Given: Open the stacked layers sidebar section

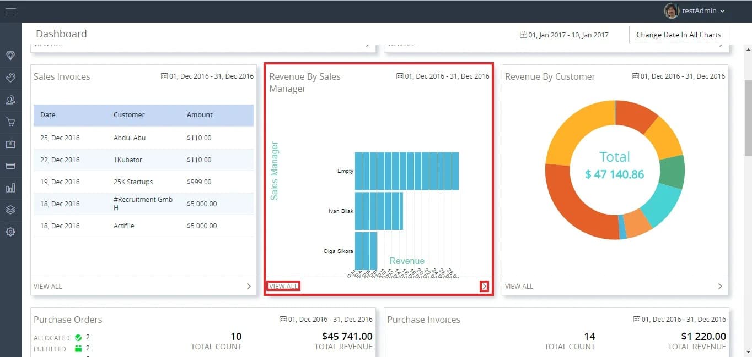Looking at the screenshot, I should [x=10, y=210].
